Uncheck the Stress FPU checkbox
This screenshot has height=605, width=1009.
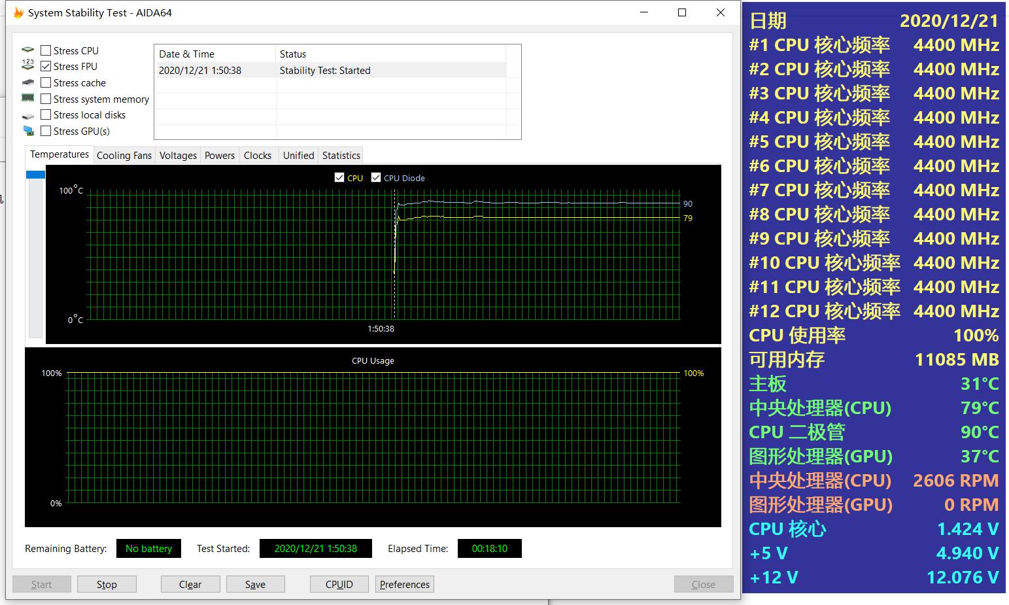pyautogui.click(x=46, y=66)
